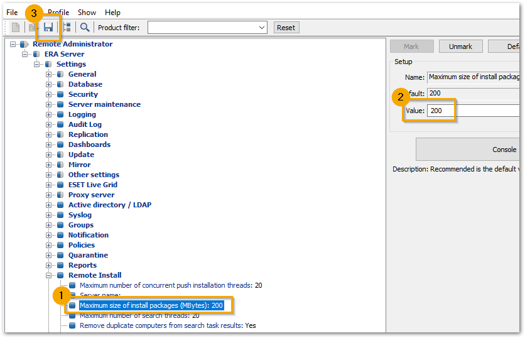
Task: Select the Replication tree item
Action: click(x=88, y=134)
